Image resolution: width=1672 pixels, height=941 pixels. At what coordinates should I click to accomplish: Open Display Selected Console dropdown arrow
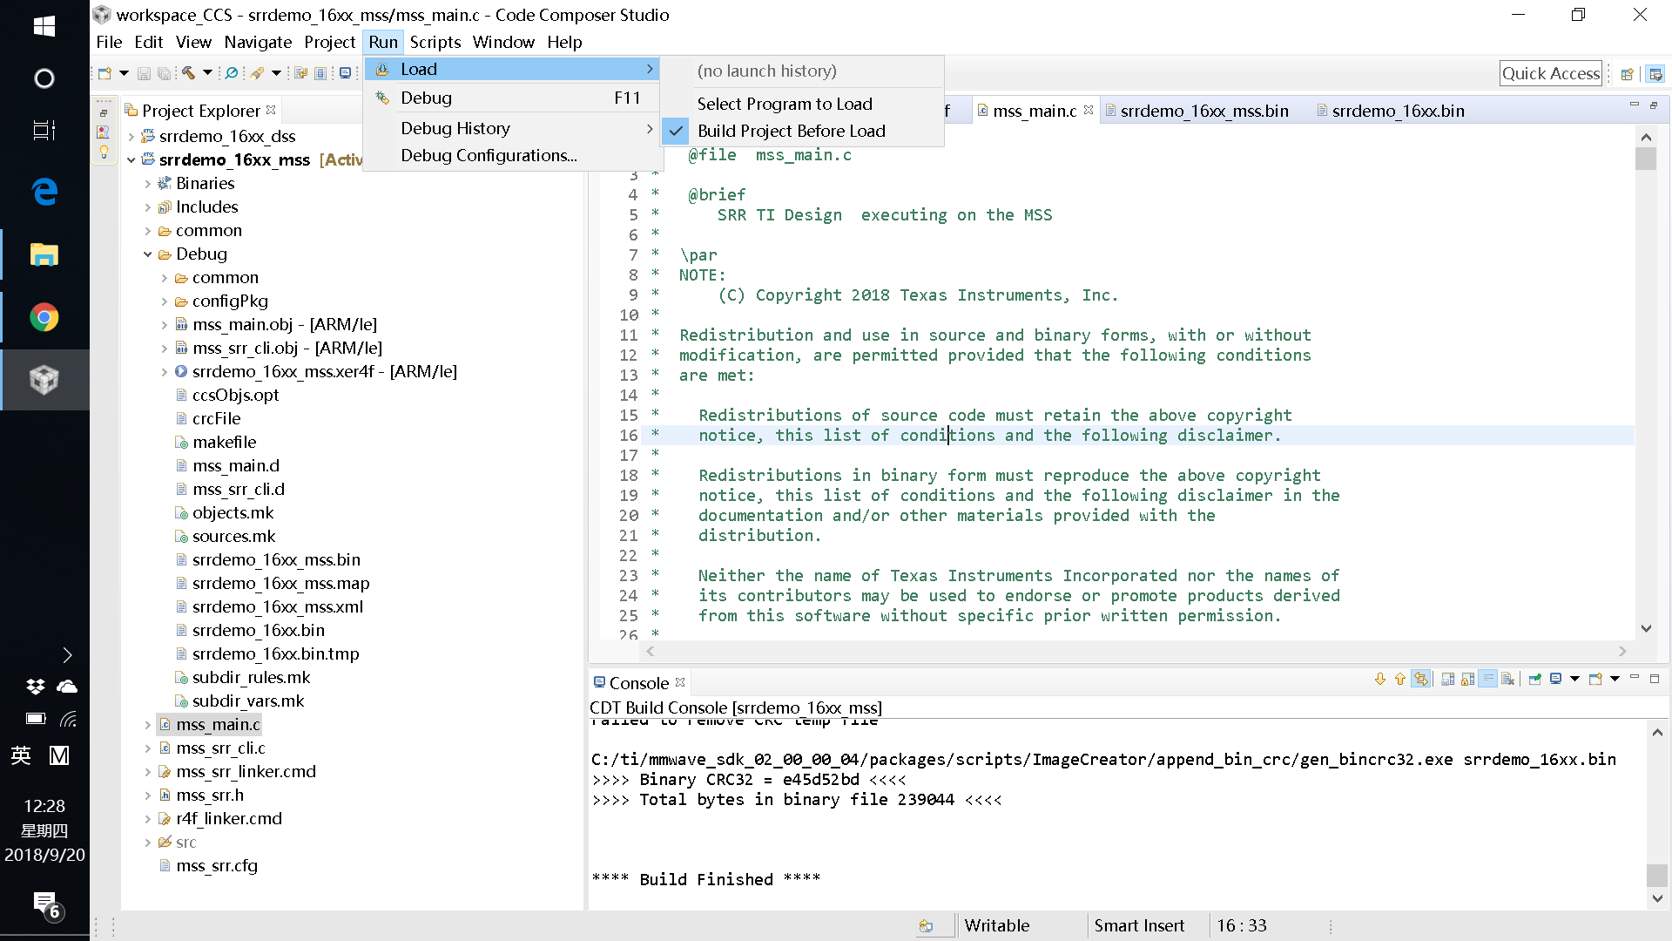pyautogui.click(x=1574, y=680)
